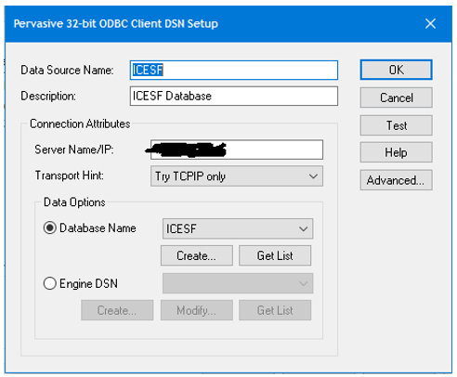Click Create... below the database name dropdown
The image size is (457, 377).
point(197,255)
